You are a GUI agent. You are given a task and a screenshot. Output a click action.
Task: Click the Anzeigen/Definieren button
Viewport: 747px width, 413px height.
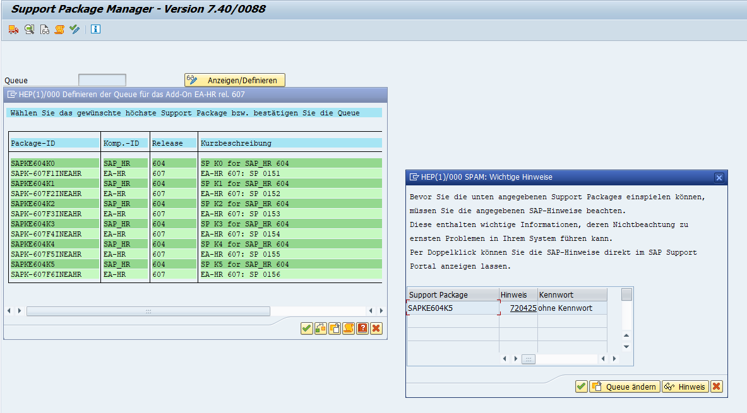tap(234, 80)
